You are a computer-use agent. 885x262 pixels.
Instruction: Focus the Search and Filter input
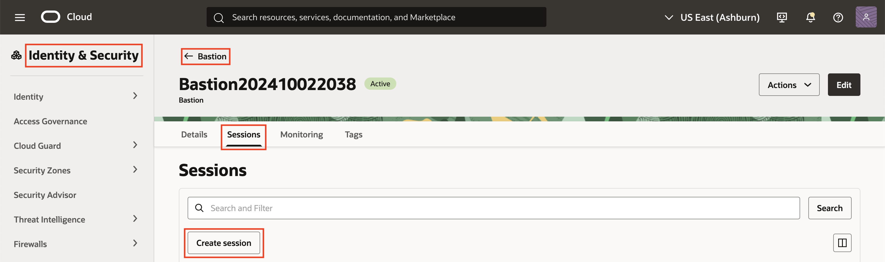pyautogui.click(x=493, y=208)
